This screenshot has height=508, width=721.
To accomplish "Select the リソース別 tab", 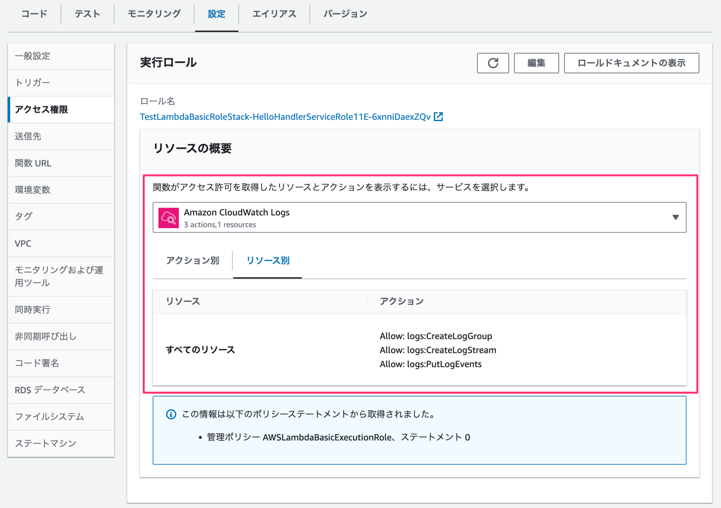I will pos(268,261).
